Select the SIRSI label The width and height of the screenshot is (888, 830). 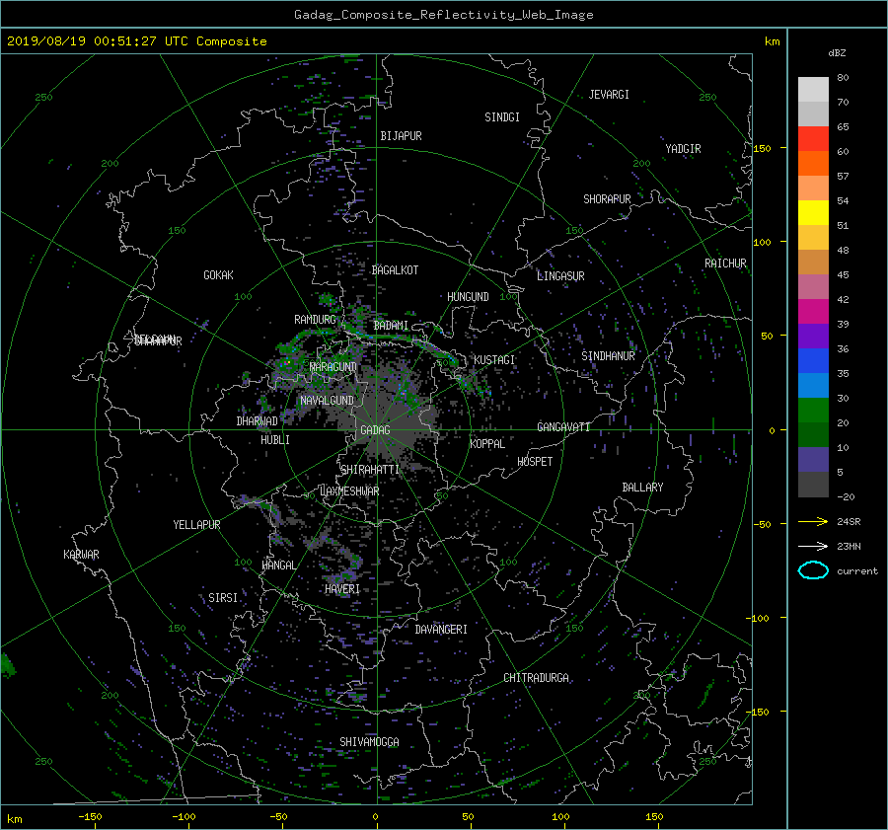(223, 598)
